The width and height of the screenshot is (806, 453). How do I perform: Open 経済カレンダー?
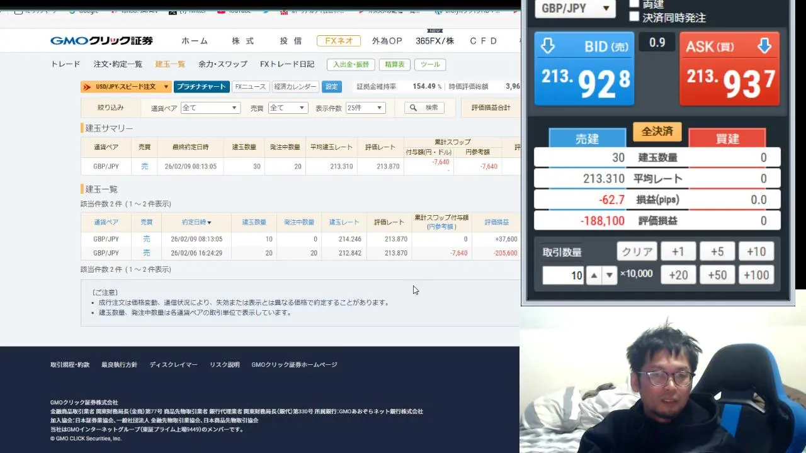tap(295, 87)
